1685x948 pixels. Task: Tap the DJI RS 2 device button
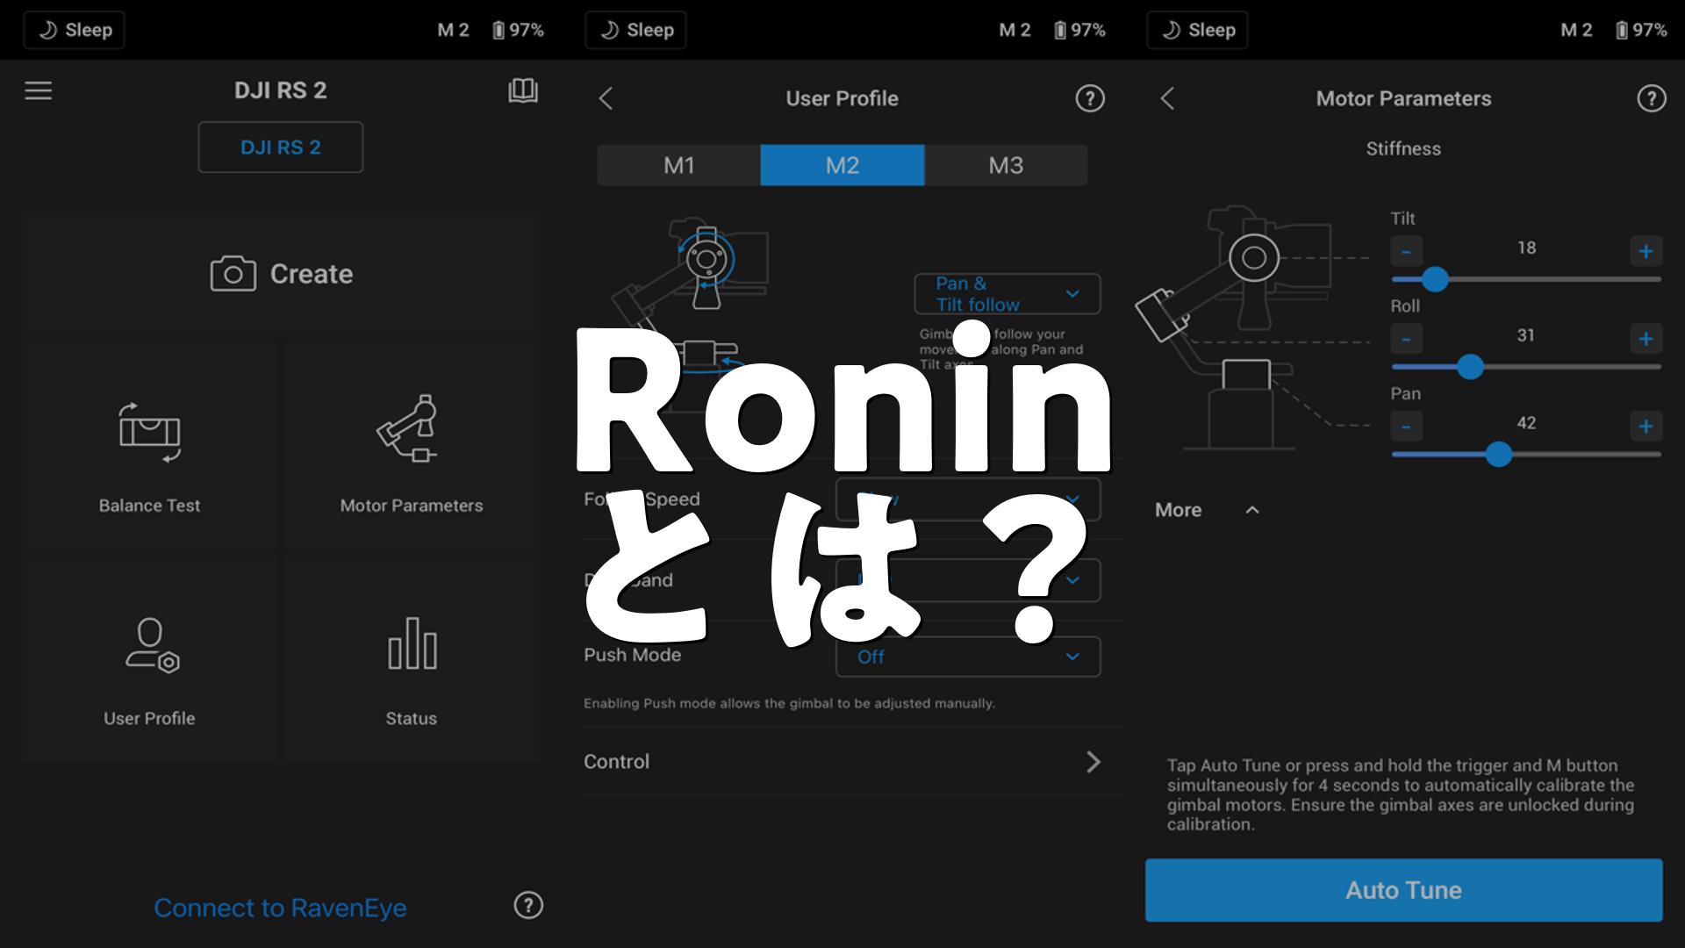tap(281, 147)
